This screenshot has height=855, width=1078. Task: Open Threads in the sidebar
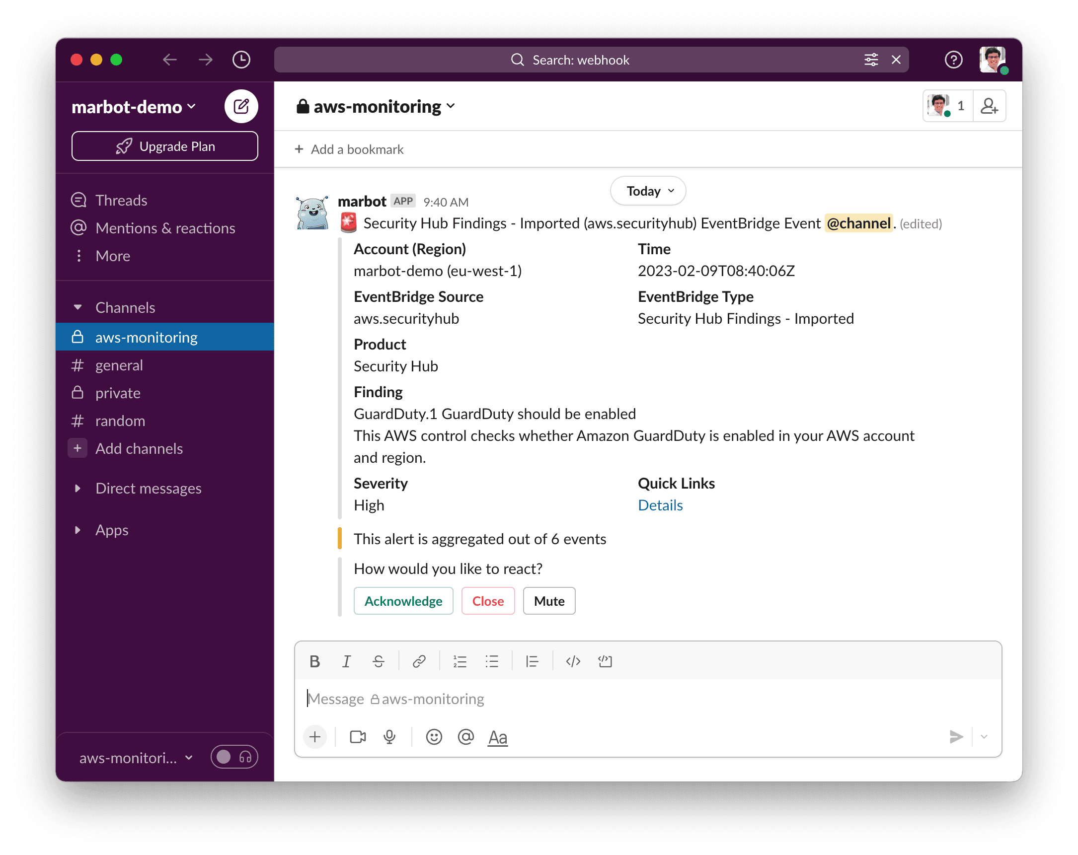(x=121, y=201)
